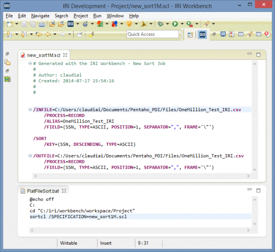Click the open folder with globe icon
Screen dimensions: 275x252
pos(52,24)
